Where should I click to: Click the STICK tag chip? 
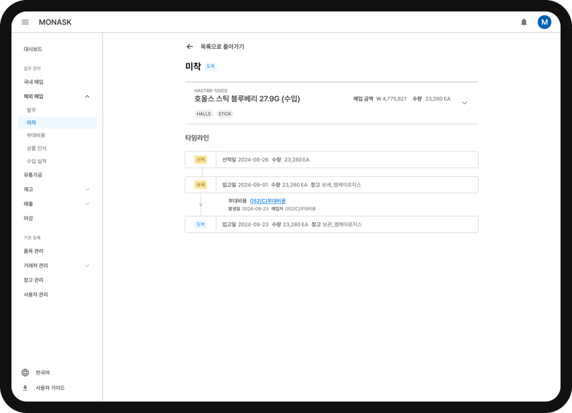pos(225,114)
